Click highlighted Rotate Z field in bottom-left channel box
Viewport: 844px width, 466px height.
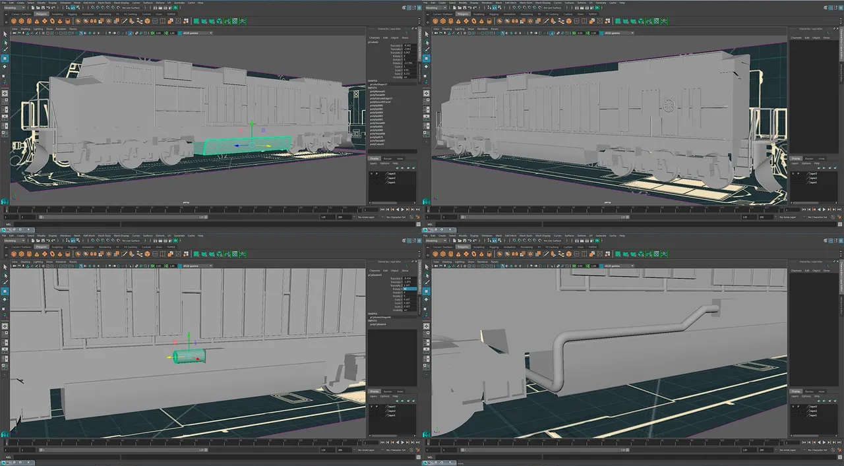tap(410, 289)
